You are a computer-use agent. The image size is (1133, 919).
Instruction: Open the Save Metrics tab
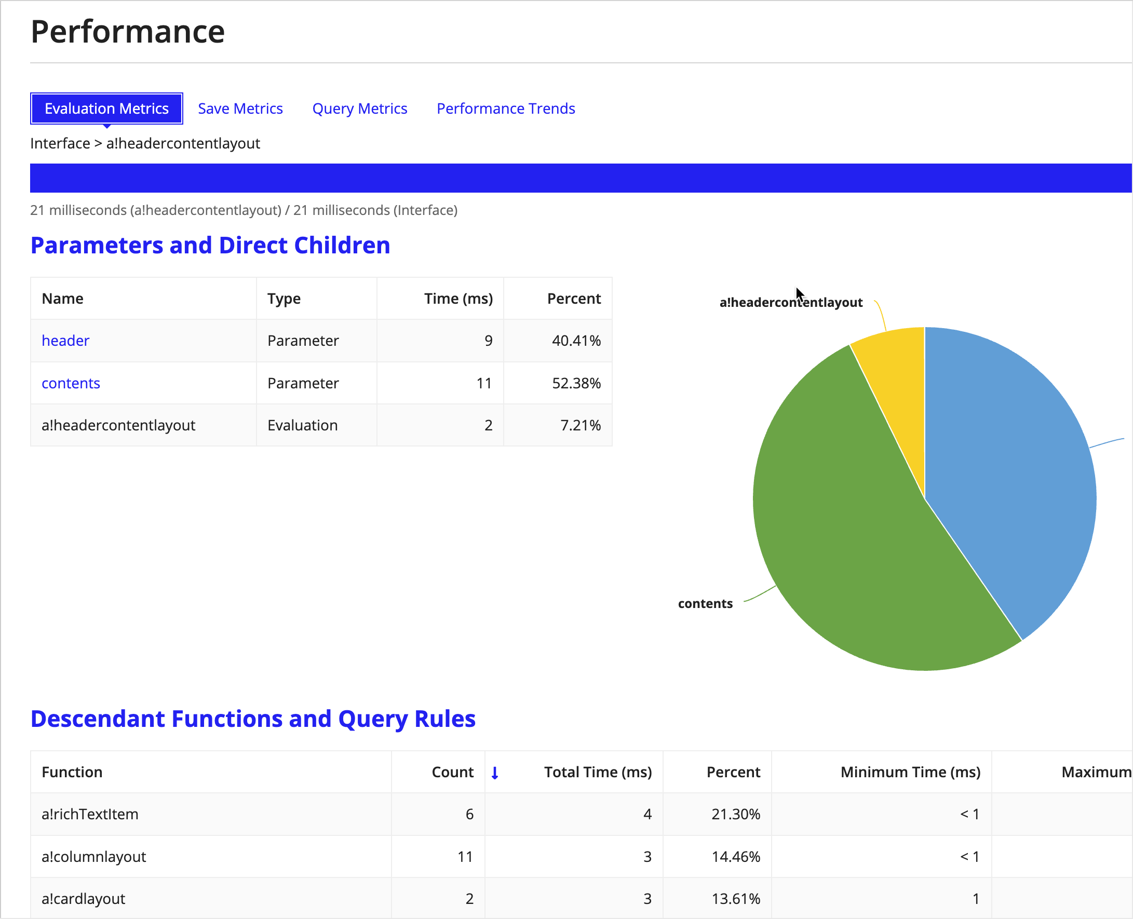pos(240,109)
